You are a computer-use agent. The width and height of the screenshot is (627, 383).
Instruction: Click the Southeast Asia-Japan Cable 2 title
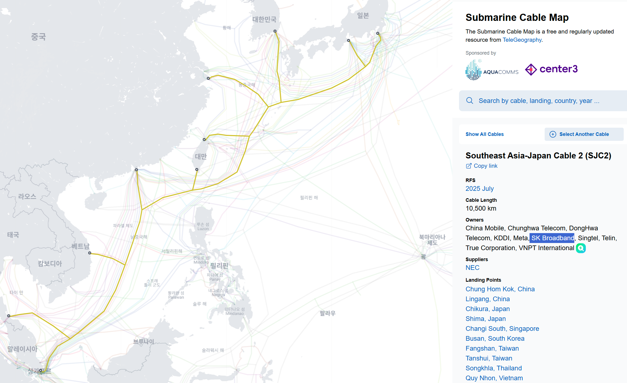538,156
